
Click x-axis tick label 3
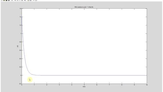(59, 85)
